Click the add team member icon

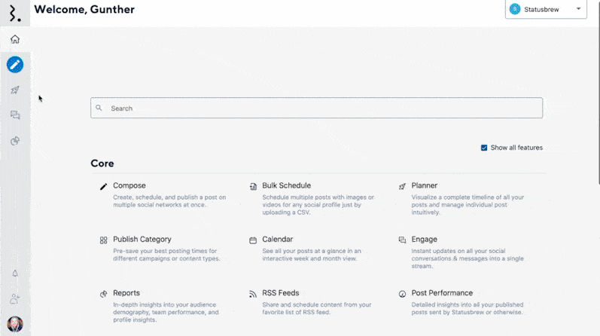15,299
